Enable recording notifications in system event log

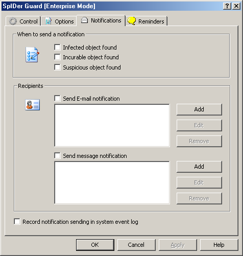tap(17, 222)
